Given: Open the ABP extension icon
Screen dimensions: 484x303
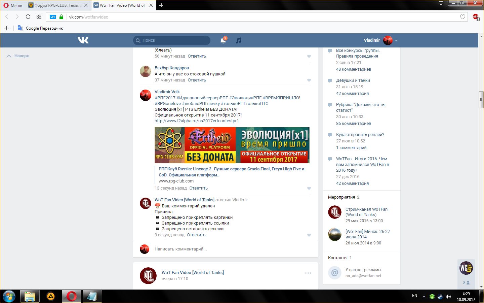Looking at the screenshot, I should [x=476, y=17].
